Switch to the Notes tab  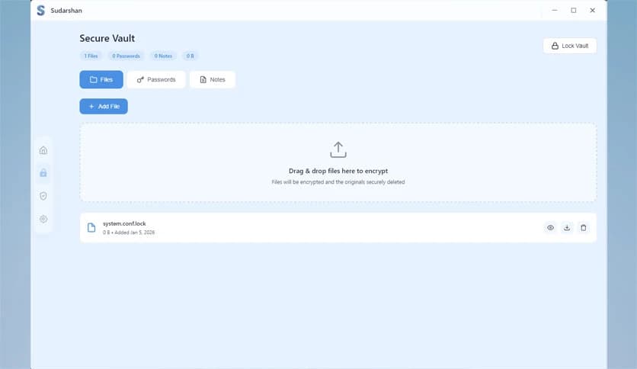pos(213,79)
